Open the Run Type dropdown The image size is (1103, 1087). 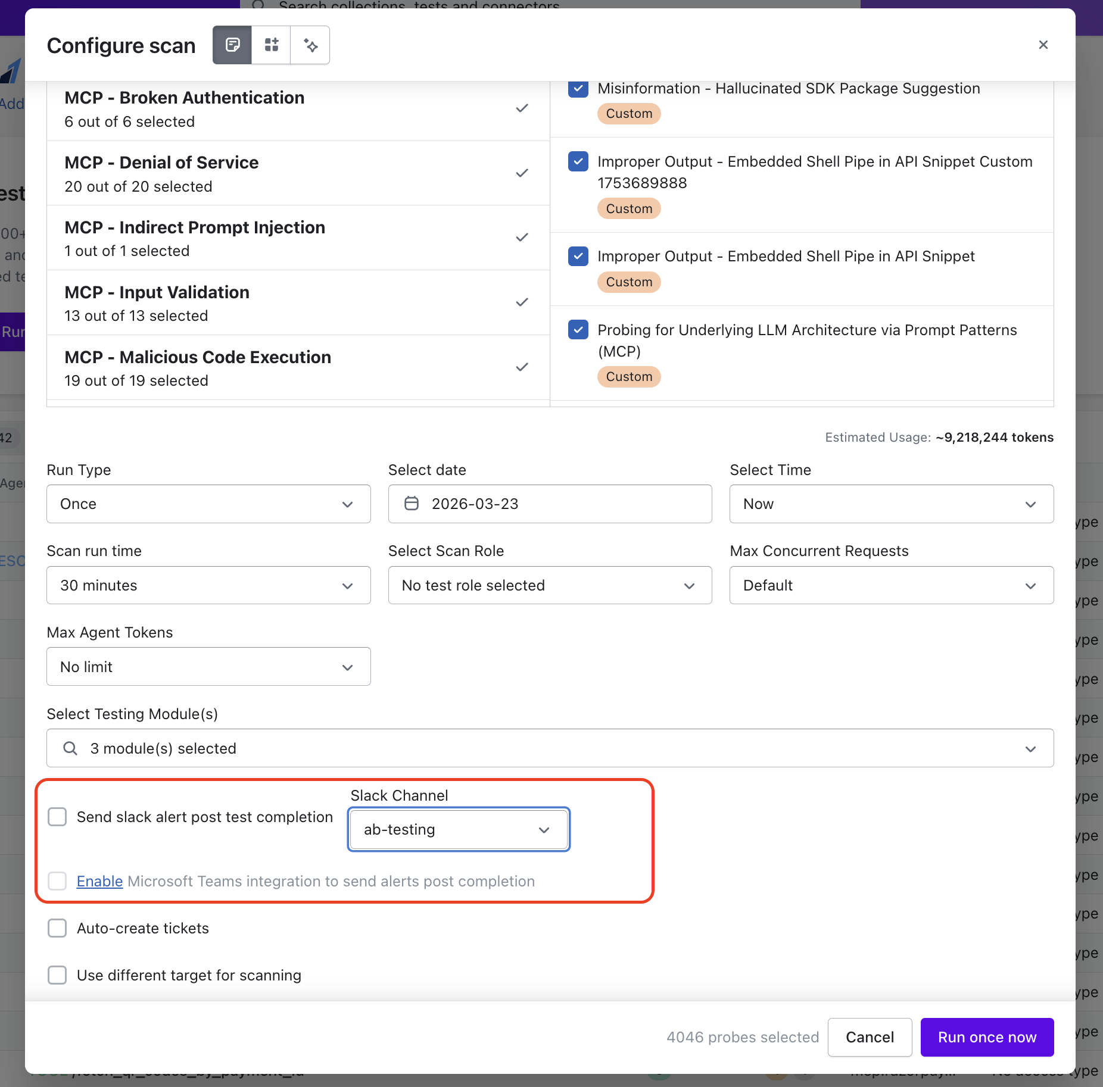pos(208,504)
